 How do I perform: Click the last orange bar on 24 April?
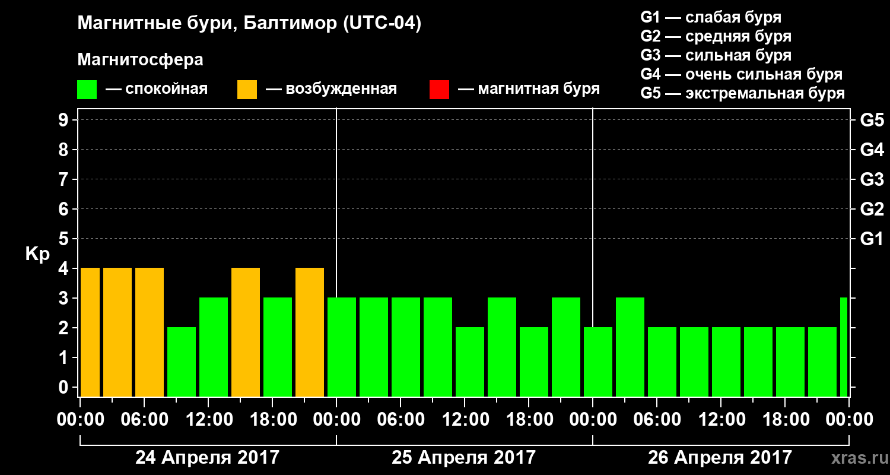click(x=310, y=332)
